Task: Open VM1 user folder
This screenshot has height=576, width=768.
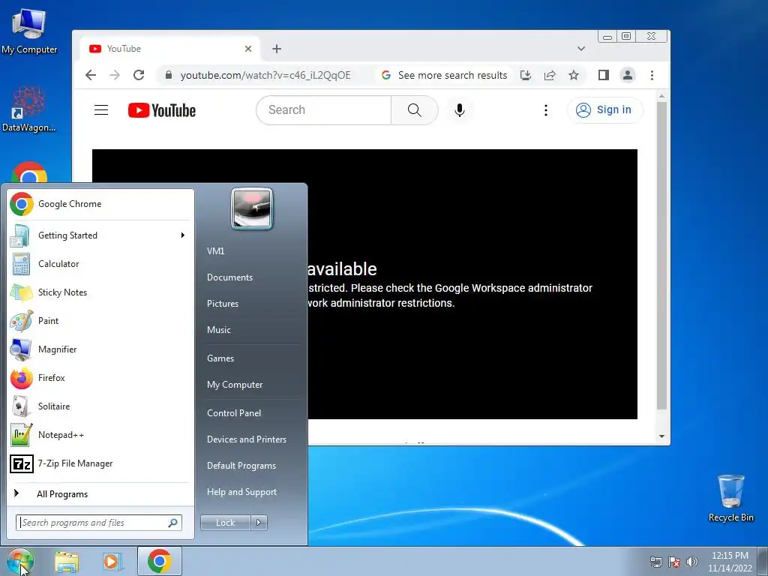Action: pos(215,250)
